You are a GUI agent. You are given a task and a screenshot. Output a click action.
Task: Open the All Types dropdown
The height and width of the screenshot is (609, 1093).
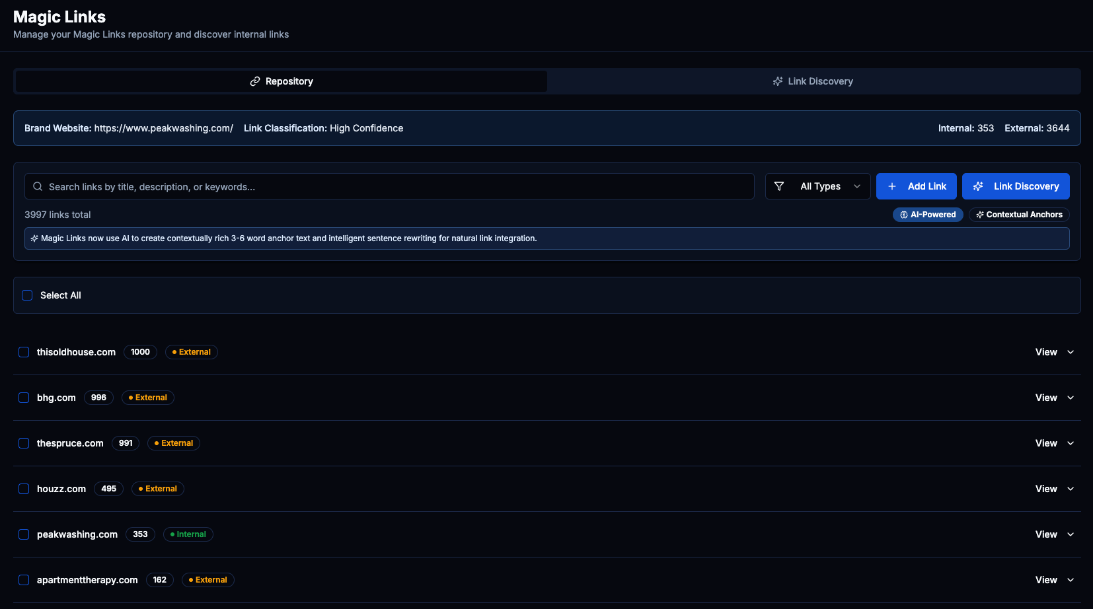tap(819, 186)
